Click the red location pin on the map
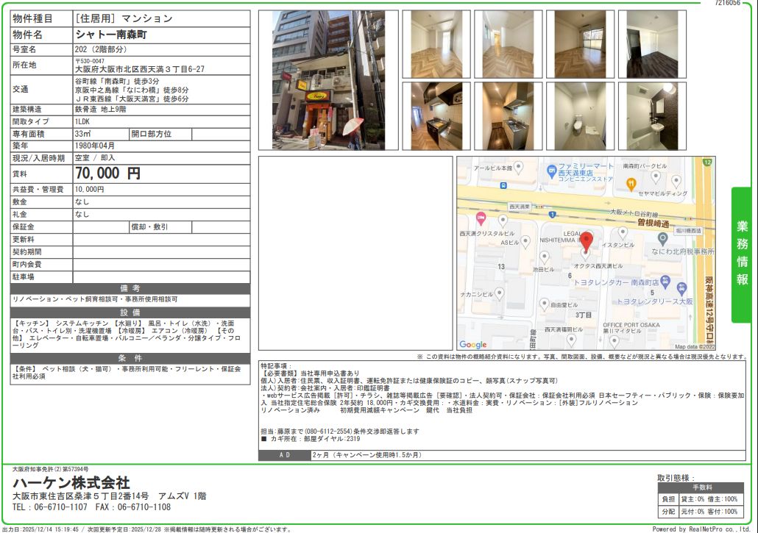The image size is (758, 533). (586, 240)
